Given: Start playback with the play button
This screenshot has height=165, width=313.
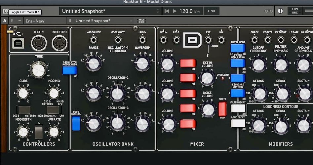Looking at the screenshot, I should click(x=175, y=11).
